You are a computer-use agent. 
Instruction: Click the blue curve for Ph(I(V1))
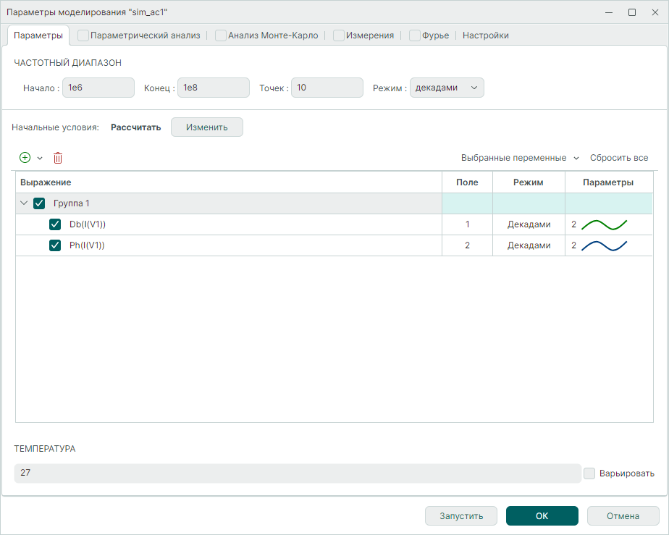pyautogui.click(x=604, y=245)
